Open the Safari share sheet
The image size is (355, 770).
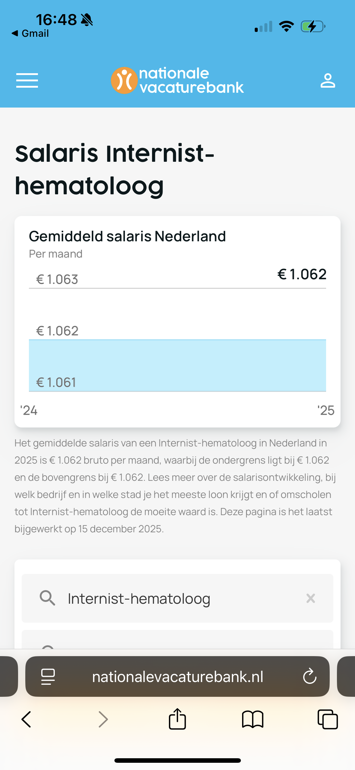177,719
